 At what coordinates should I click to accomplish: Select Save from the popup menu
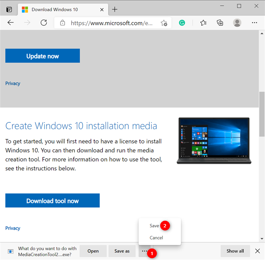point(154,226)
